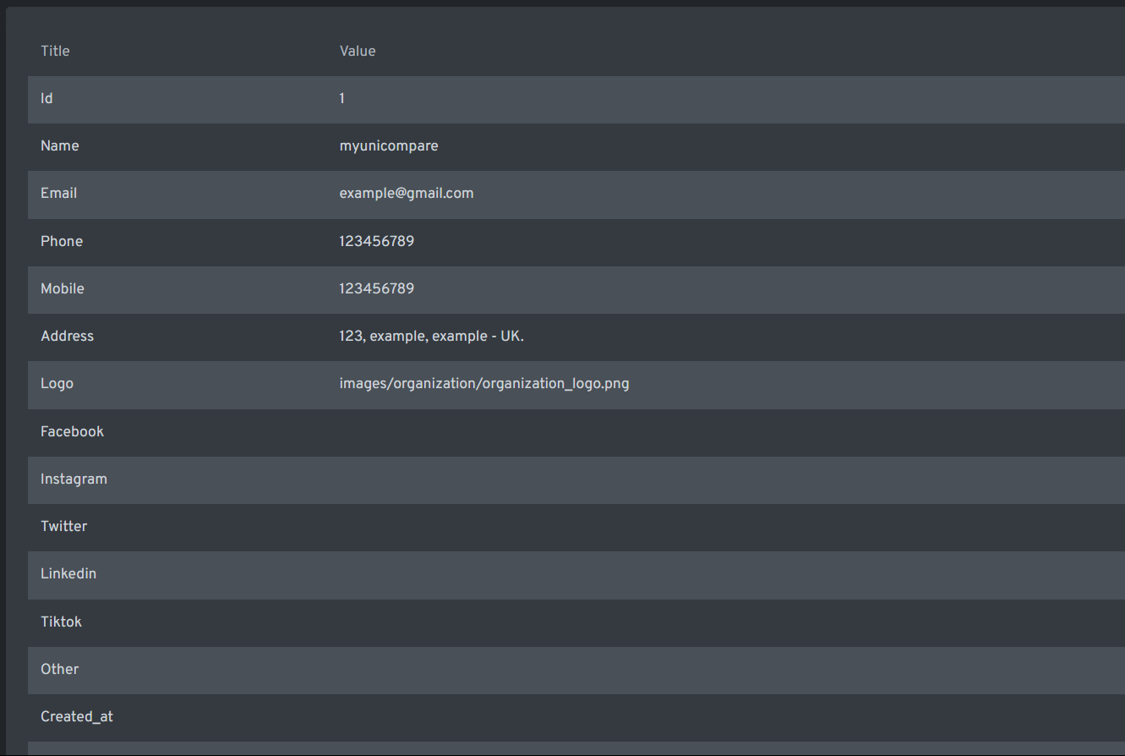This screenshot has height=756, width=1125.
Task: Click the example@gmail.com email value
Action: point(407,194)
